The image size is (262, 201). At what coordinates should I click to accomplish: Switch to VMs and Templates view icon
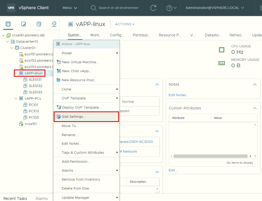(24, 24)
